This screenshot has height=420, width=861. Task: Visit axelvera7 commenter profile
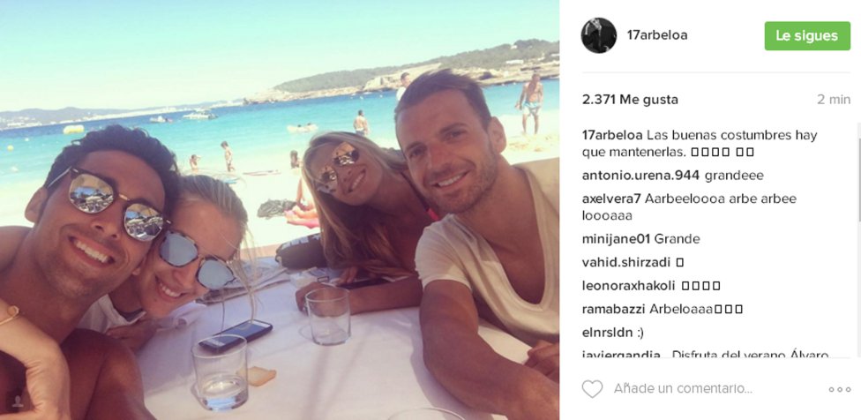[x=611, y=199]
